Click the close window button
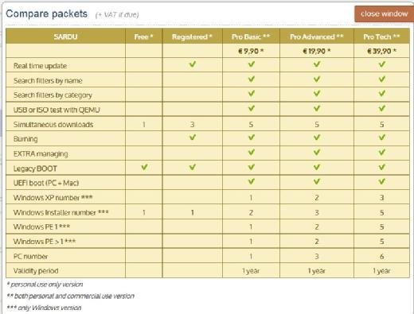The image size is (414, 314). 384,14
